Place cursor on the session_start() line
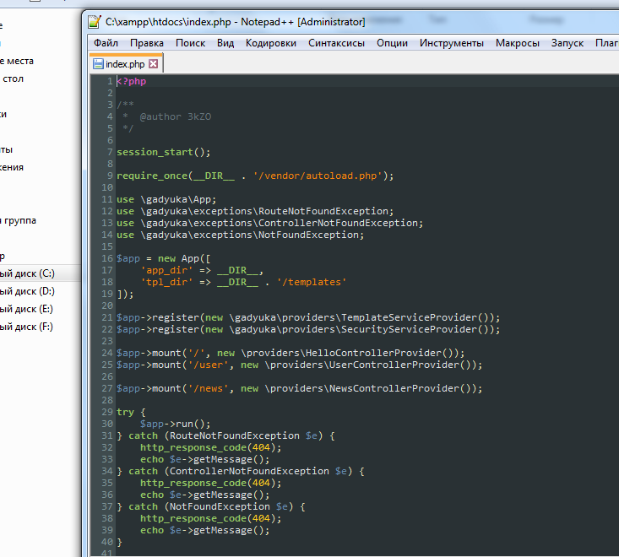Viewport: 619px width, 557px height. [163, 152]
